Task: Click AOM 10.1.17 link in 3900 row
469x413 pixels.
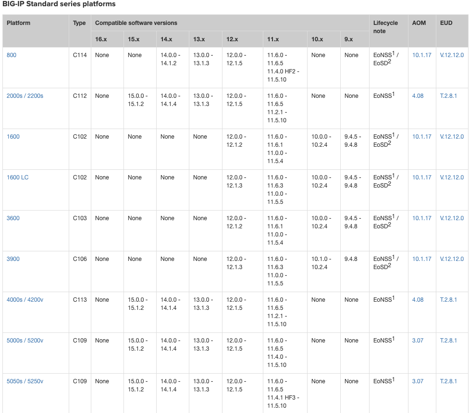Action: pos(422,259)
